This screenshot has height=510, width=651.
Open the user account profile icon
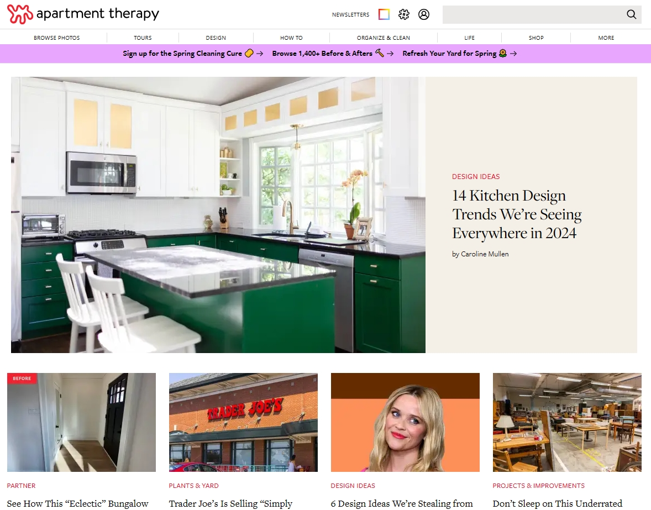click(424, 14)
